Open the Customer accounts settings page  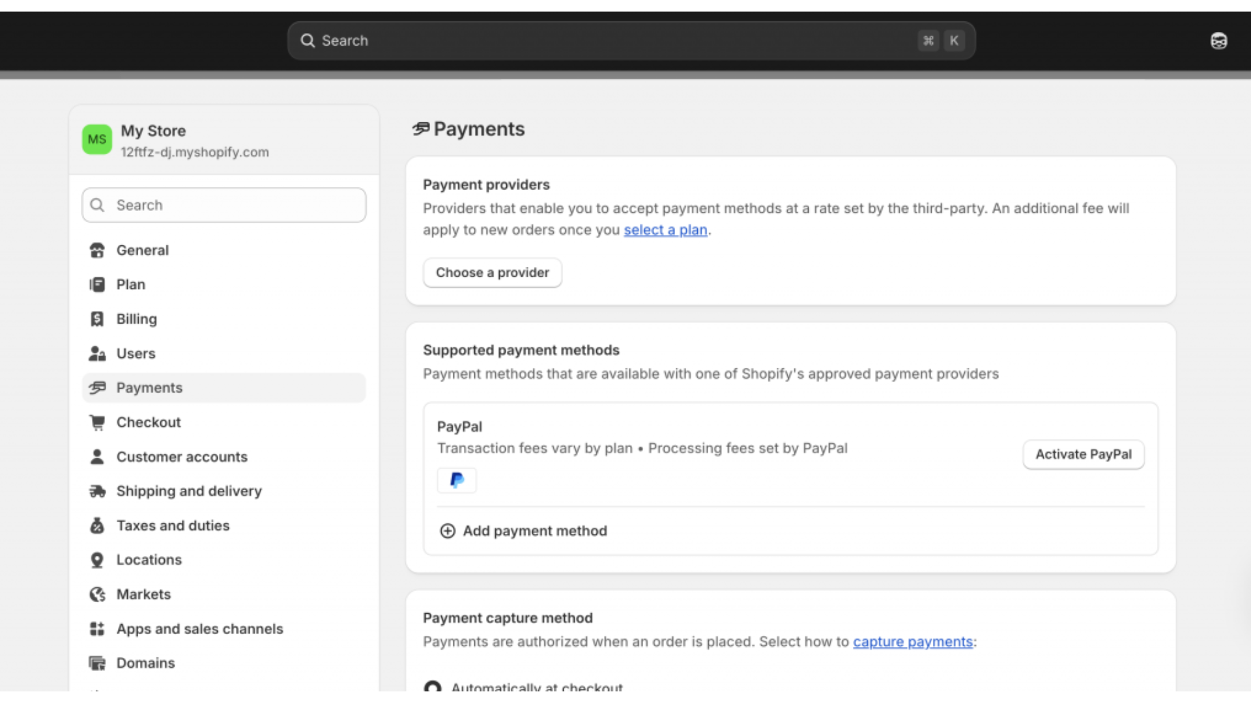tap(182, 457)
